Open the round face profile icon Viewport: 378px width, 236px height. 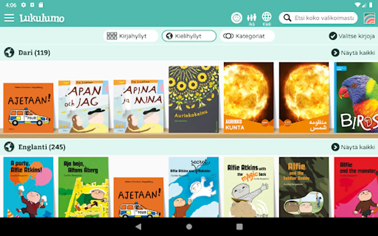pos(237,18)
